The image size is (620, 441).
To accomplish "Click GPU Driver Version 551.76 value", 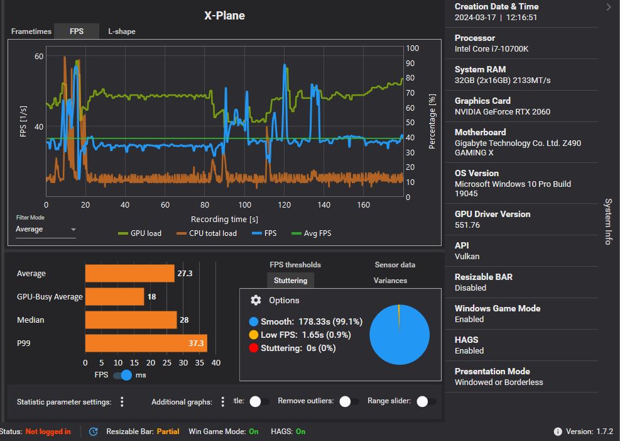I will point(467,225).
